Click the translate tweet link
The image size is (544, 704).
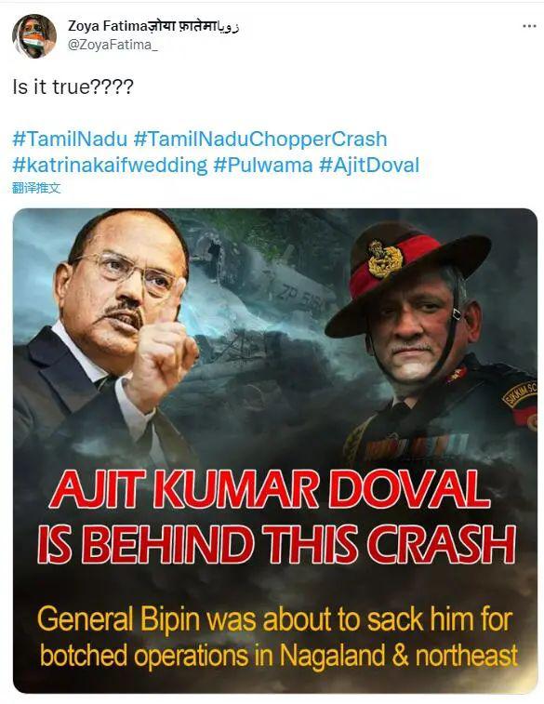pyautogui.click(x=36, y=188)
